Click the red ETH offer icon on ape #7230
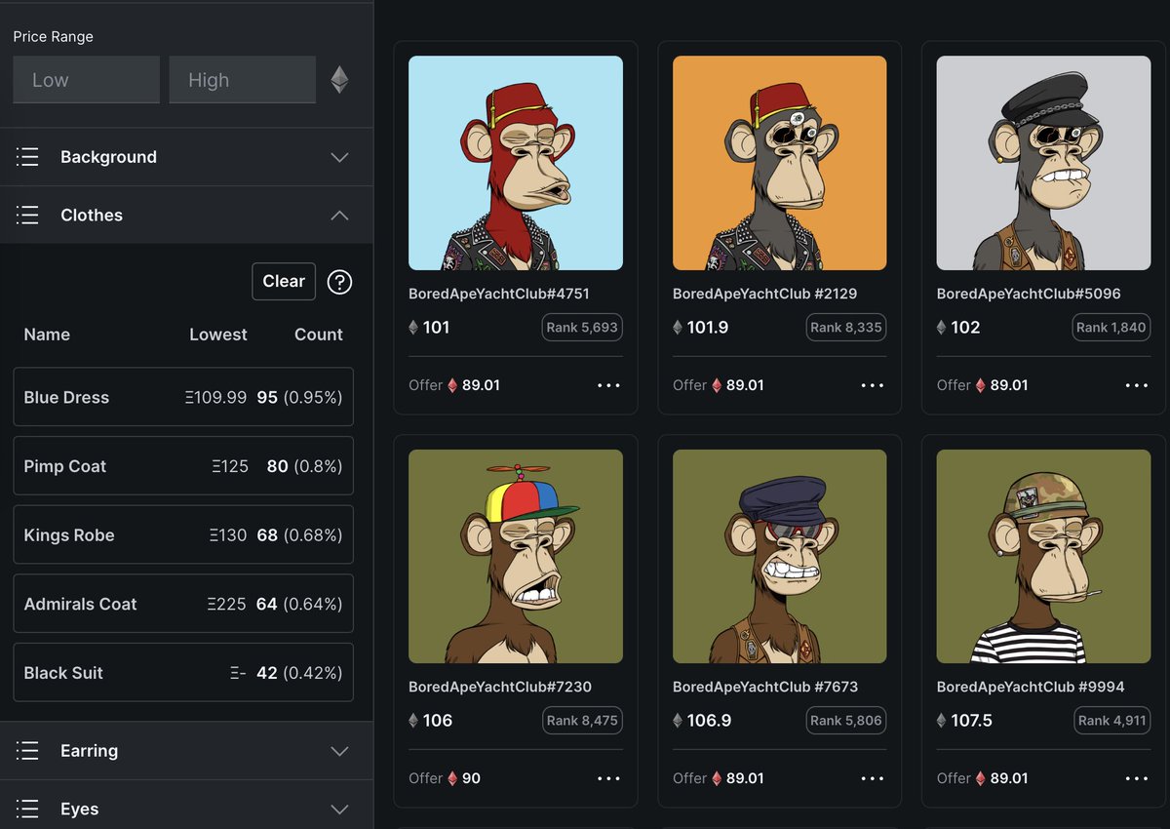This screenshot has width=1170, height=829. pyautogui.click(x=452, y=778)
